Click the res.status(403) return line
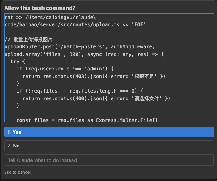This screenshot has height=181, width=217. coord(94,76)
